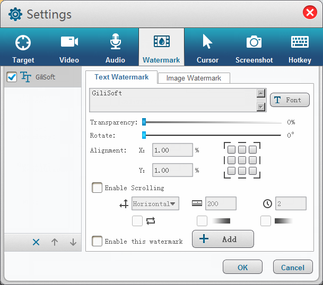Uncheck the GiliSoft watermark list item
Viewport: 323px width, 285px height.
click(x=12, y=77)
